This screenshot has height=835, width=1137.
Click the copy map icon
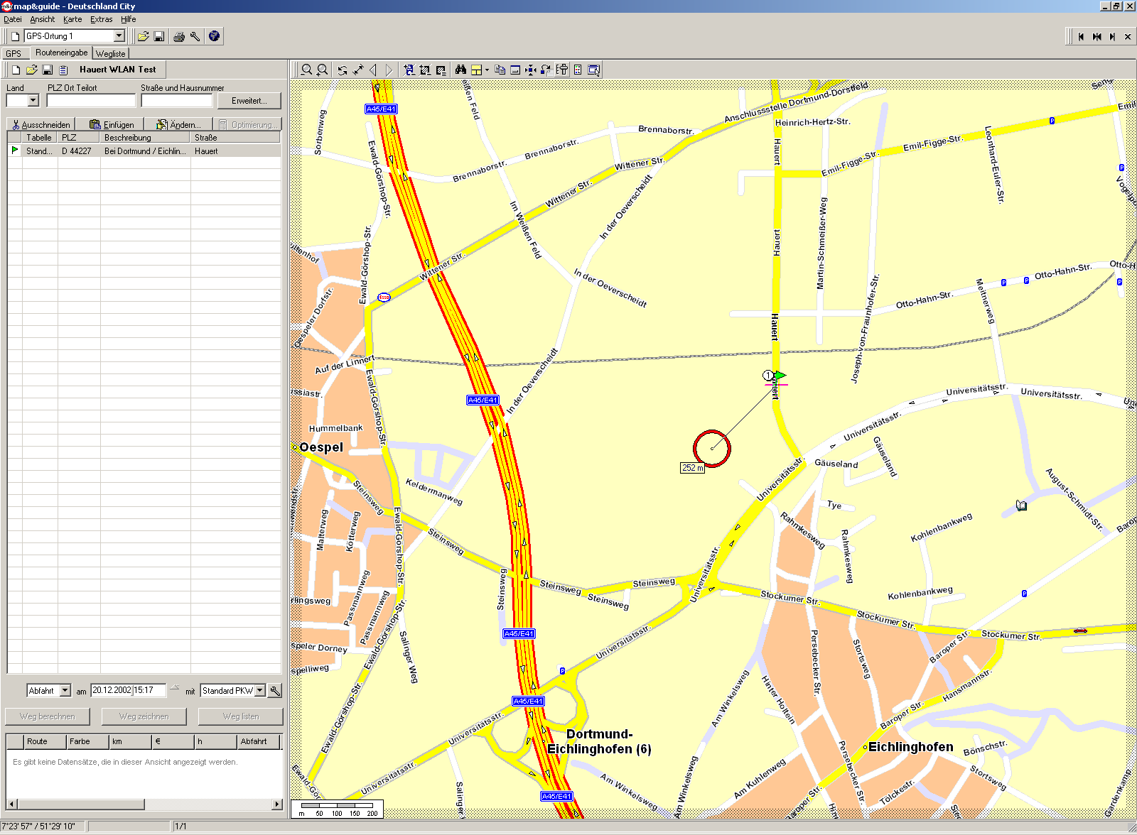[500, 70]
